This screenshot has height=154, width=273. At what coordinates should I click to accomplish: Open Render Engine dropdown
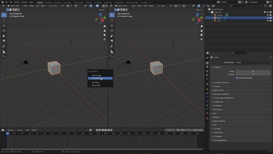coord(254,62)
